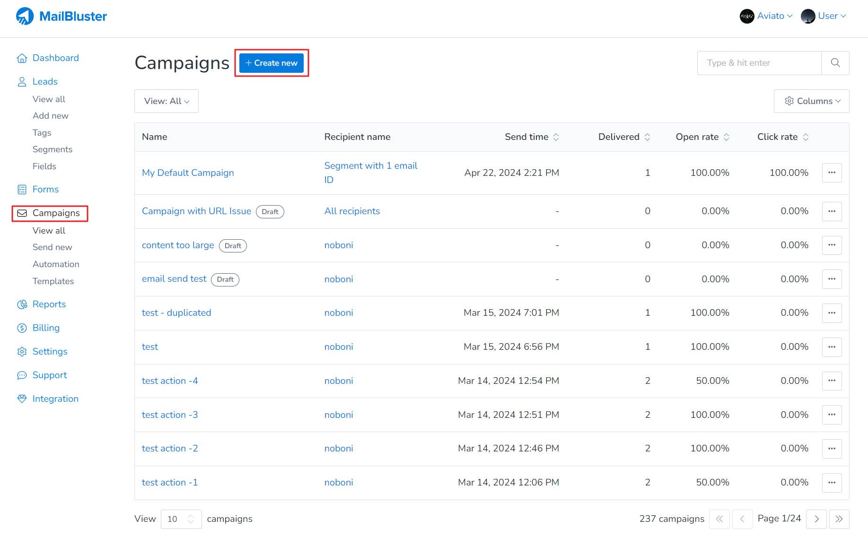Click the search magnifier icon
Image resolution: width=868 pixels, height=537 pixels.
tap(835, 63)
